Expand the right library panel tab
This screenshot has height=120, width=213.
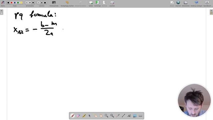coord(211,12)
